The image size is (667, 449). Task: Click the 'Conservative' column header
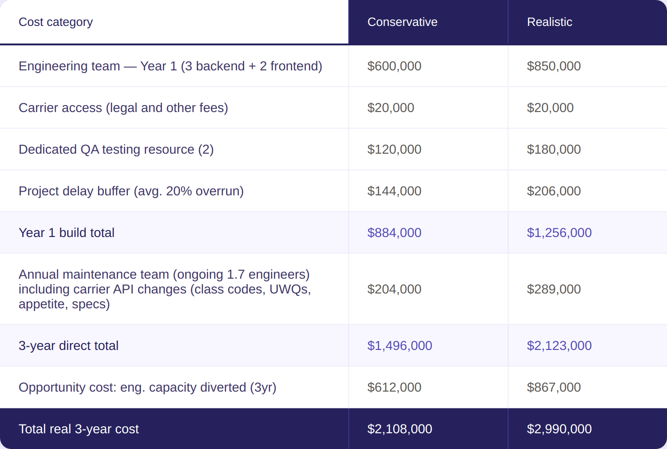coord(402,22)
